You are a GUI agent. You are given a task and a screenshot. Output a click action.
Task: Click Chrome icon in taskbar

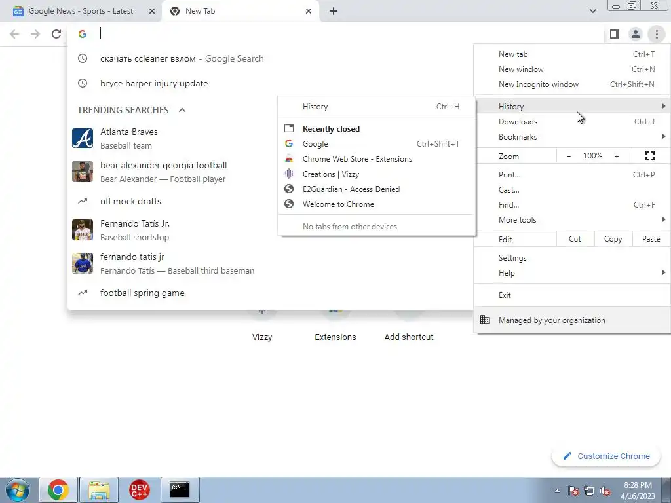click(x=58, y=490)
